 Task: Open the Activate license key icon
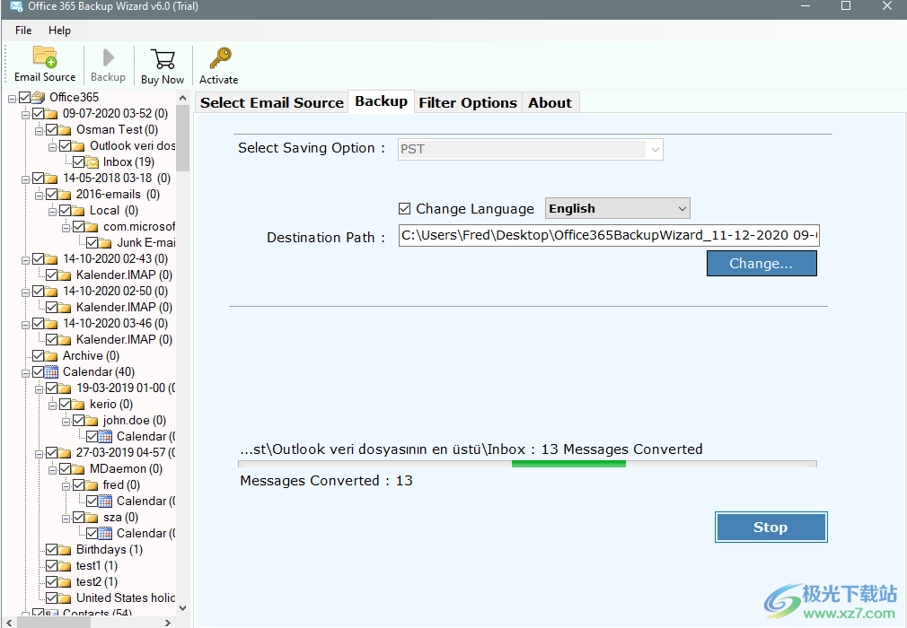[x=218, y=65]
